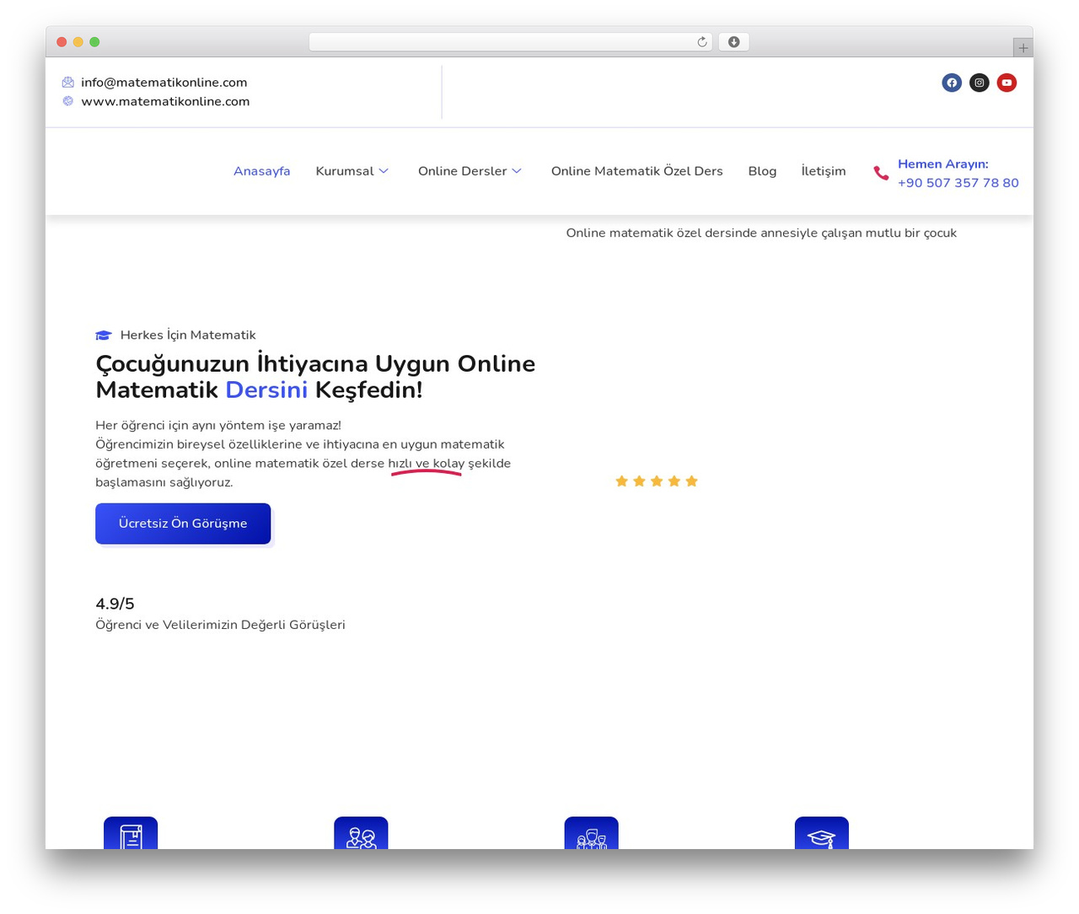1079x914 pixels.
Task: Click the blue group-of-students feature icon
Action: click(x=591, y=833)
